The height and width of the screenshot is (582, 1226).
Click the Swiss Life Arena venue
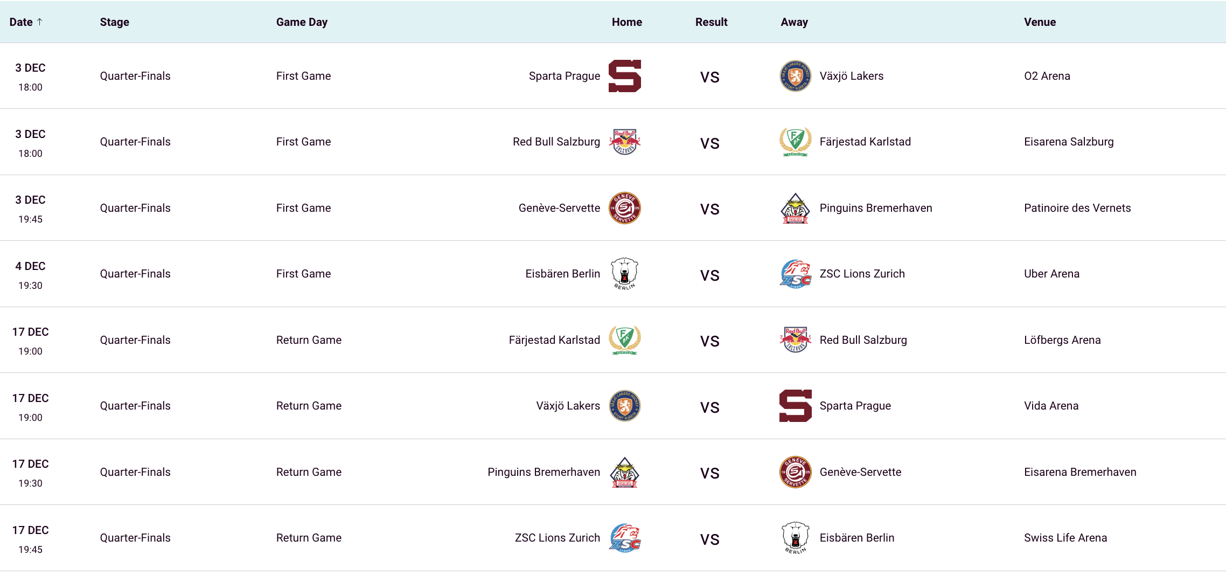click(x=1065, y=538)
